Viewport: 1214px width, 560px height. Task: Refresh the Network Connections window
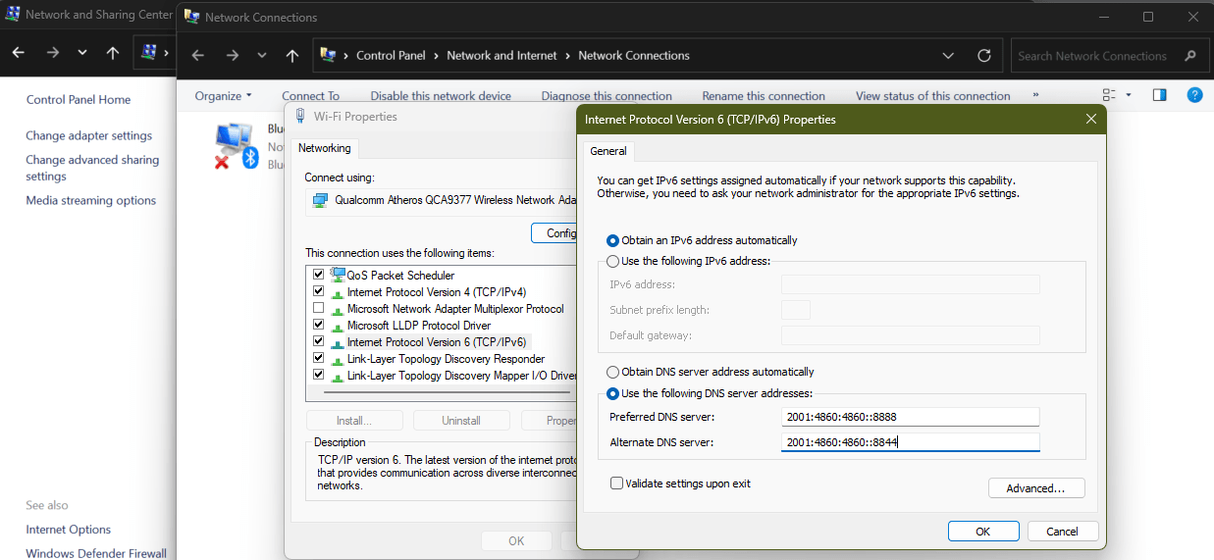click(x=984, y=56)
